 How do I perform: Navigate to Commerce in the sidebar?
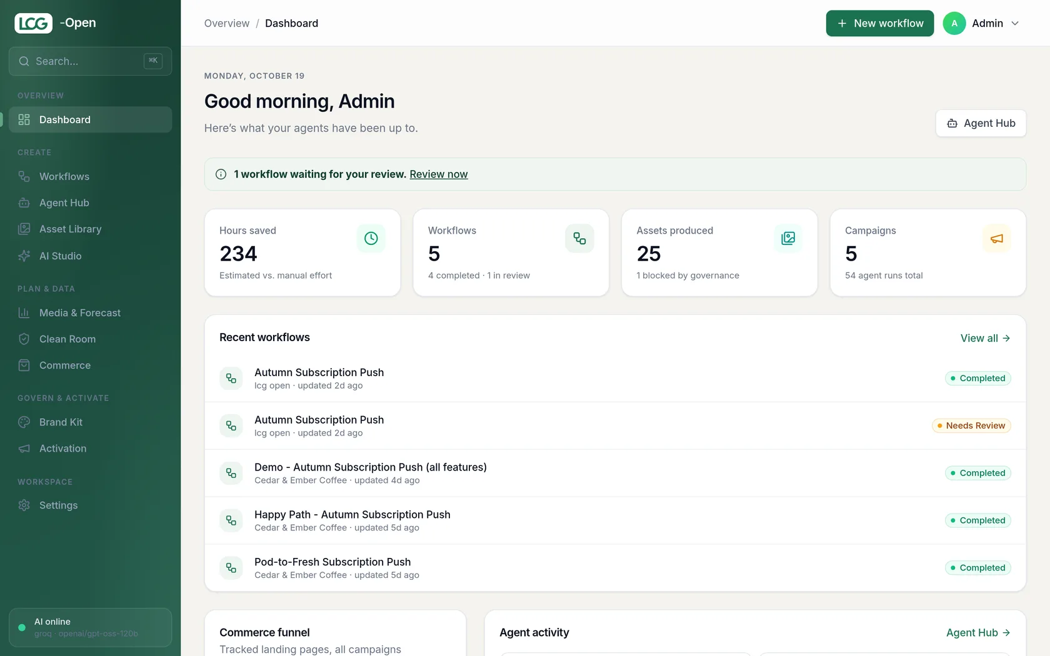point(90,365)
